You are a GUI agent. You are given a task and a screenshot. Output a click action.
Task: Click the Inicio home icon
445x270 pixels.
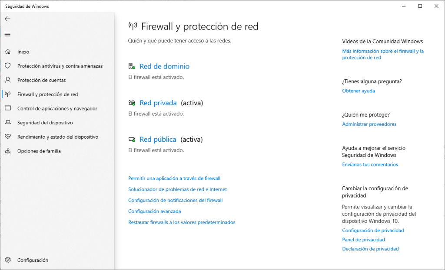coord(7,52)
